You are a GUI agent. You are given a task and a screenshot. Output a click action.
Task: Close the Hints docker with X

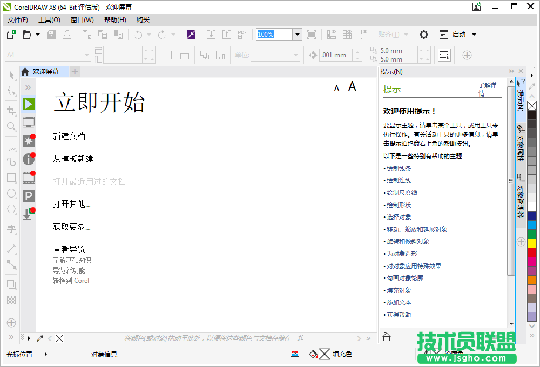pos(521,71)
